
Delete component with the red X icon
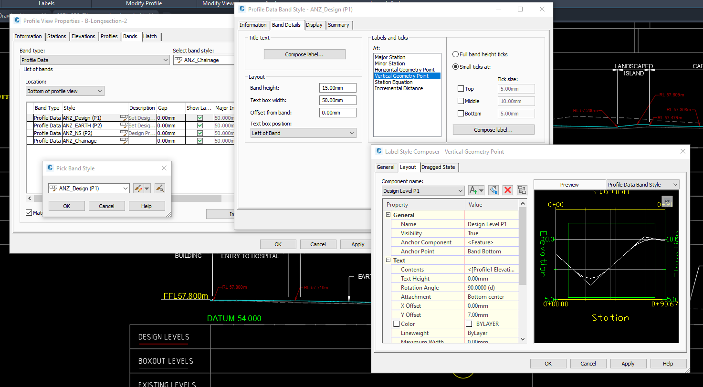click(x=508, y=190)
